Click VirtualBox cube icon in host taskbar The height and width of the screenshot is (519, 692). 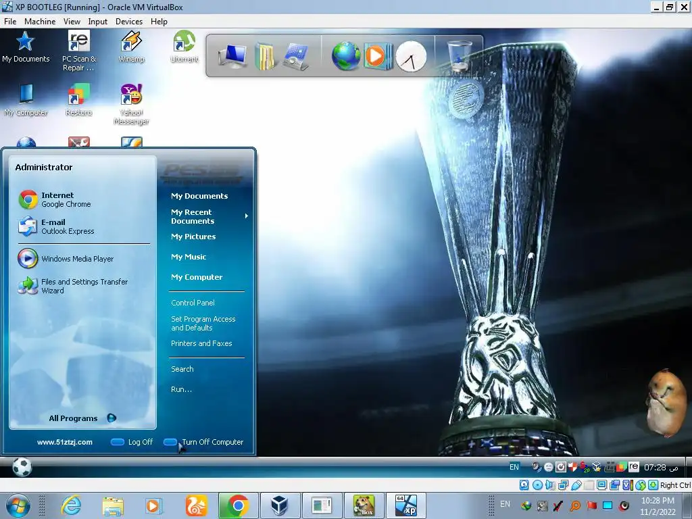(x=279, y=505)
